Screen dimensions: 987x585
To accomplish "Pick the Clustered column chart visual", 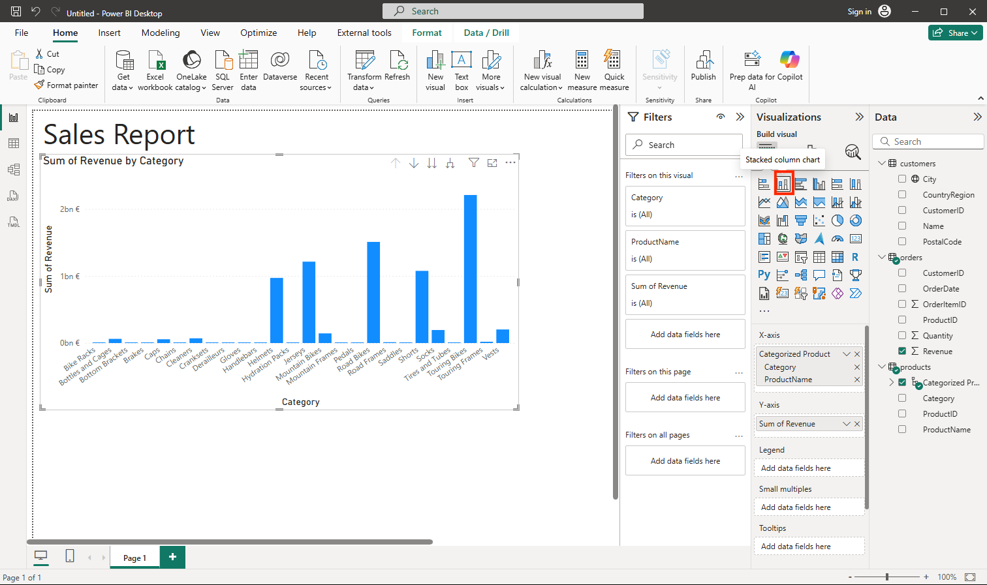I will 819,185.
